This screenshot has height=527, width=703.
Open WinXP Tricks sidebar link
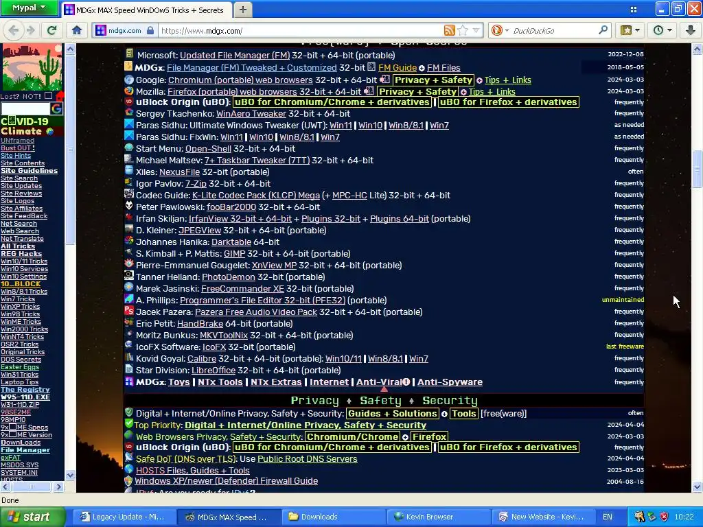20,307
